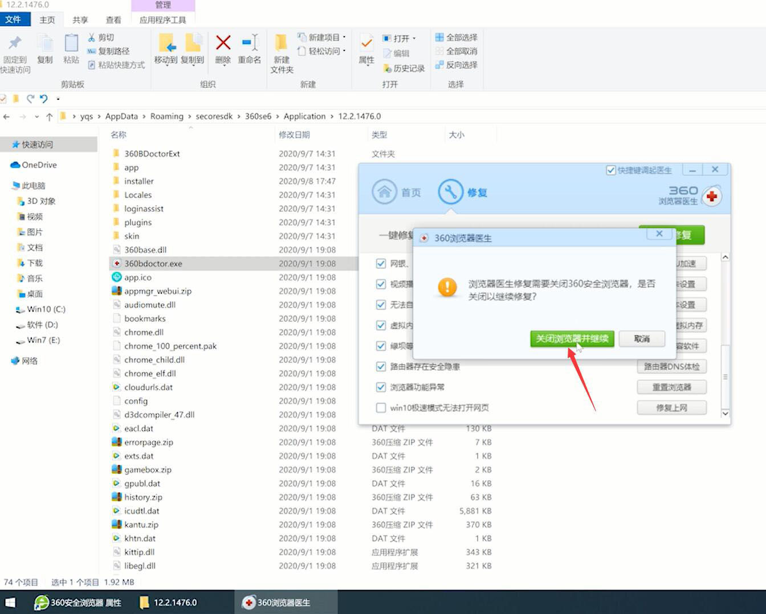Expand the 轻松访问 dropdown
Screen dimensions: 766x614
click(344, 51)
